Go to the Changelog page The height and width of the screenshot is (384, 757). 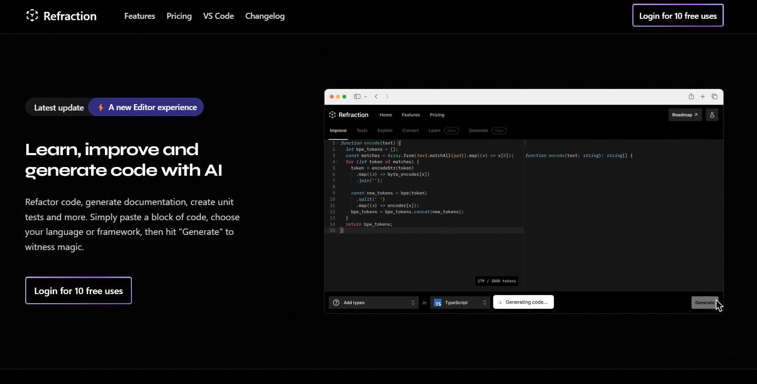tap(265, 16)
